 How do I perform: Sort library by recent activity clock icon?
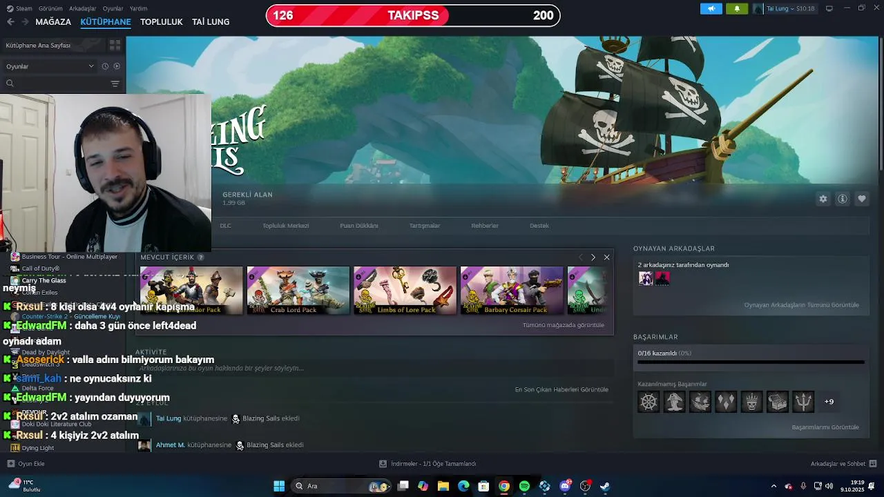105,66
